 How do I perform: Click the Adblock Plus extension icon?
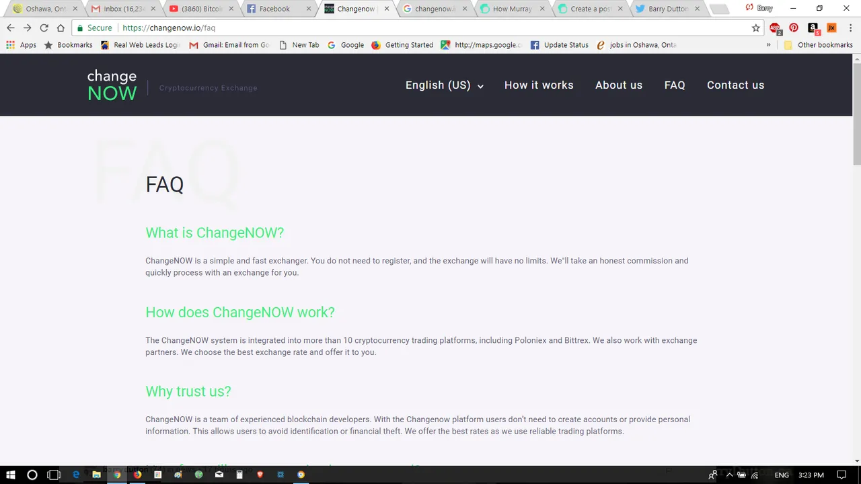tap(775, 28)
